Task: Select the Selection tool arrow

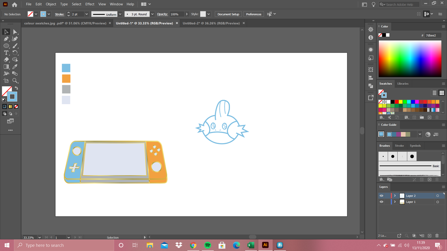Action: (6, 32)
